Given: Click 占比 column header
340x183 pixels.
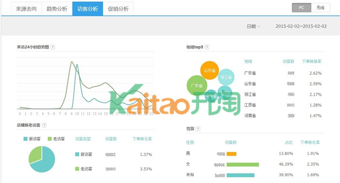Looking at the screenshot, I should coord(289,142).
